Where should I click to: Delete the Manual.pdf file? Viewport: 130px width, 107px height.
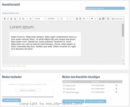tap(116, 85)
